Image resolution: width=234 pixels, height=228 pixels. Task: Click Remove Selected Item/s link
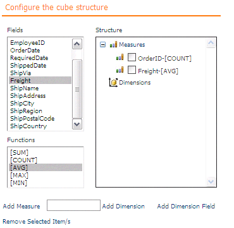[37, 222]
